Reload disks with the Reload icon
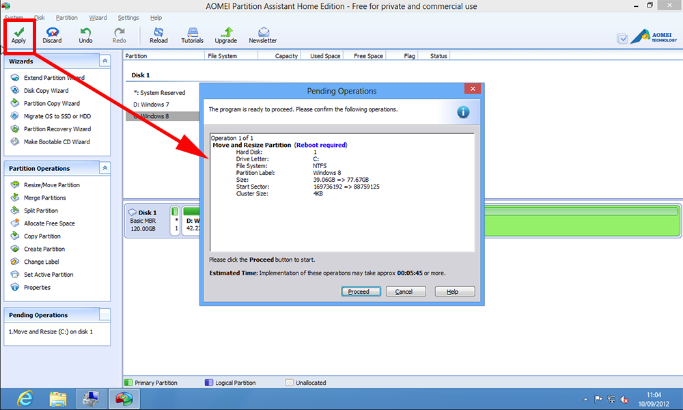This screenshot has height=410, width=683. (158, 35)
